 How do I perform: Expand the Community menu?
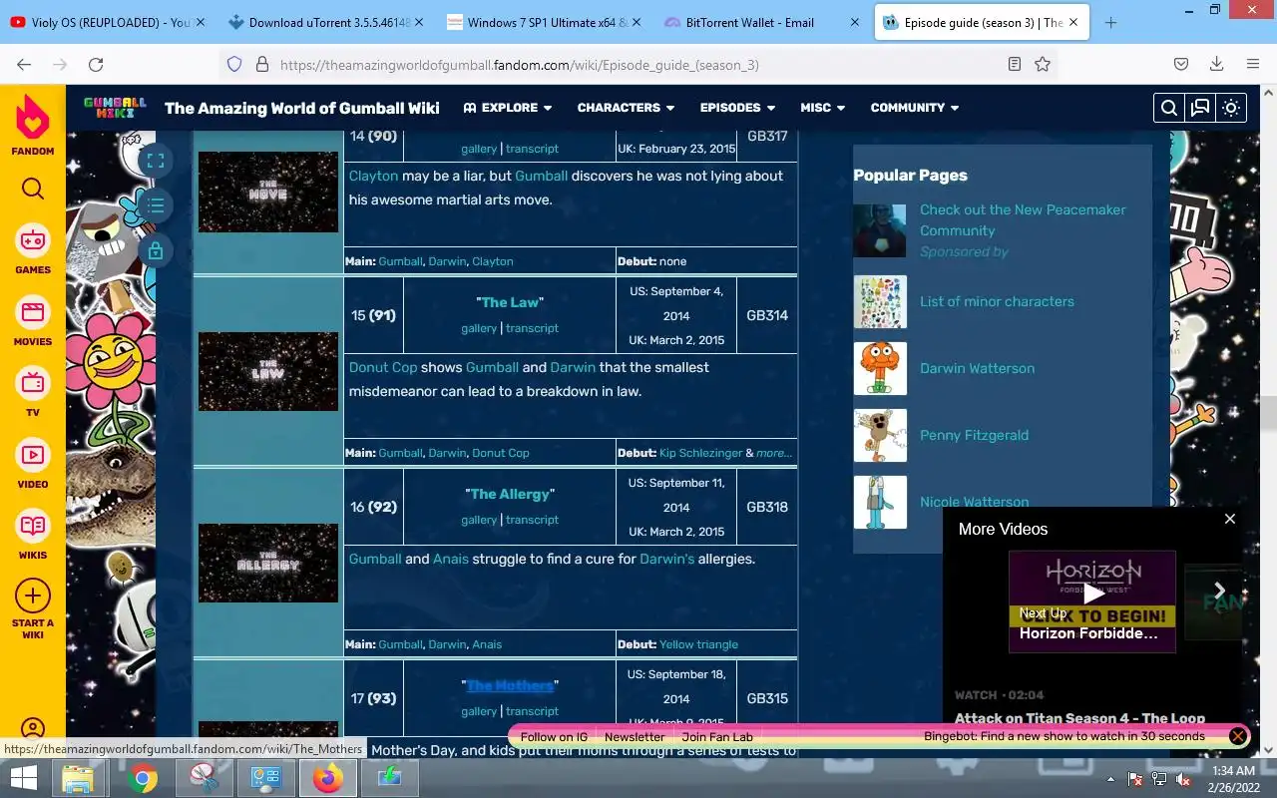click(x=914, y=108)
